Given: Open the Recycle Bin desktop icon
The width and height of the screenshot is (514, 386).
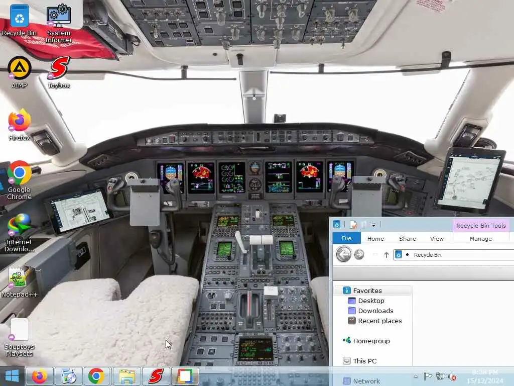Looking at the screenshot, I should [x=20, y=20].
